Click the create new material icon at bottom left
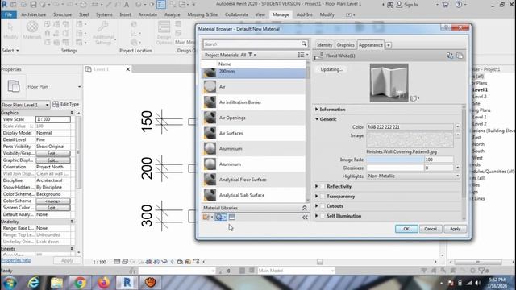This screenshot has height=290, width=516. pos(206,217)
